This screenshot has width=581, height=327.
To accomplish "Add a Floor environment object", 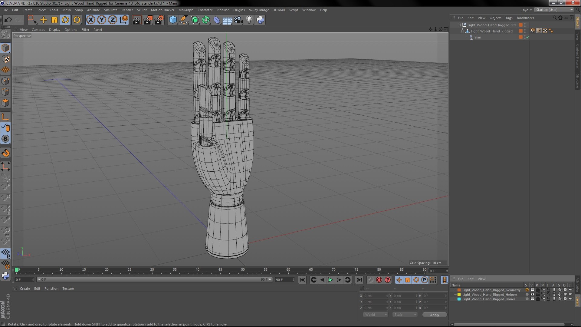I will pos(227,20).
